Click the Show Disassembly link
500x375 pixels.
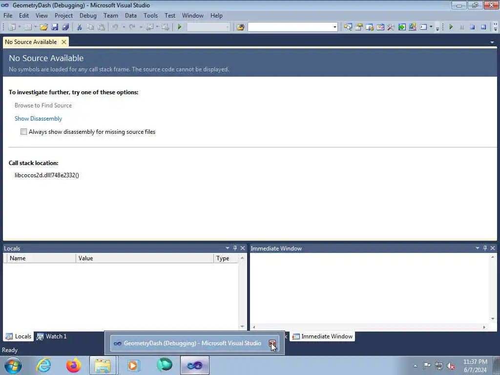(38, 119)
